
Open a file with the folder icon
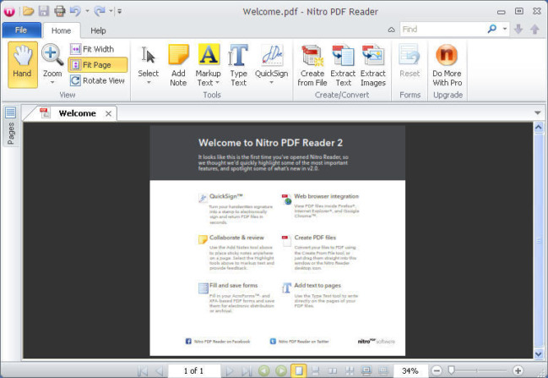29,11
